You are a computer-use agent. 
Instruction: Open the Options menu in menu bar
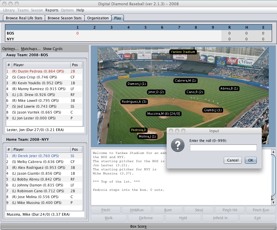tap(67, 10)
